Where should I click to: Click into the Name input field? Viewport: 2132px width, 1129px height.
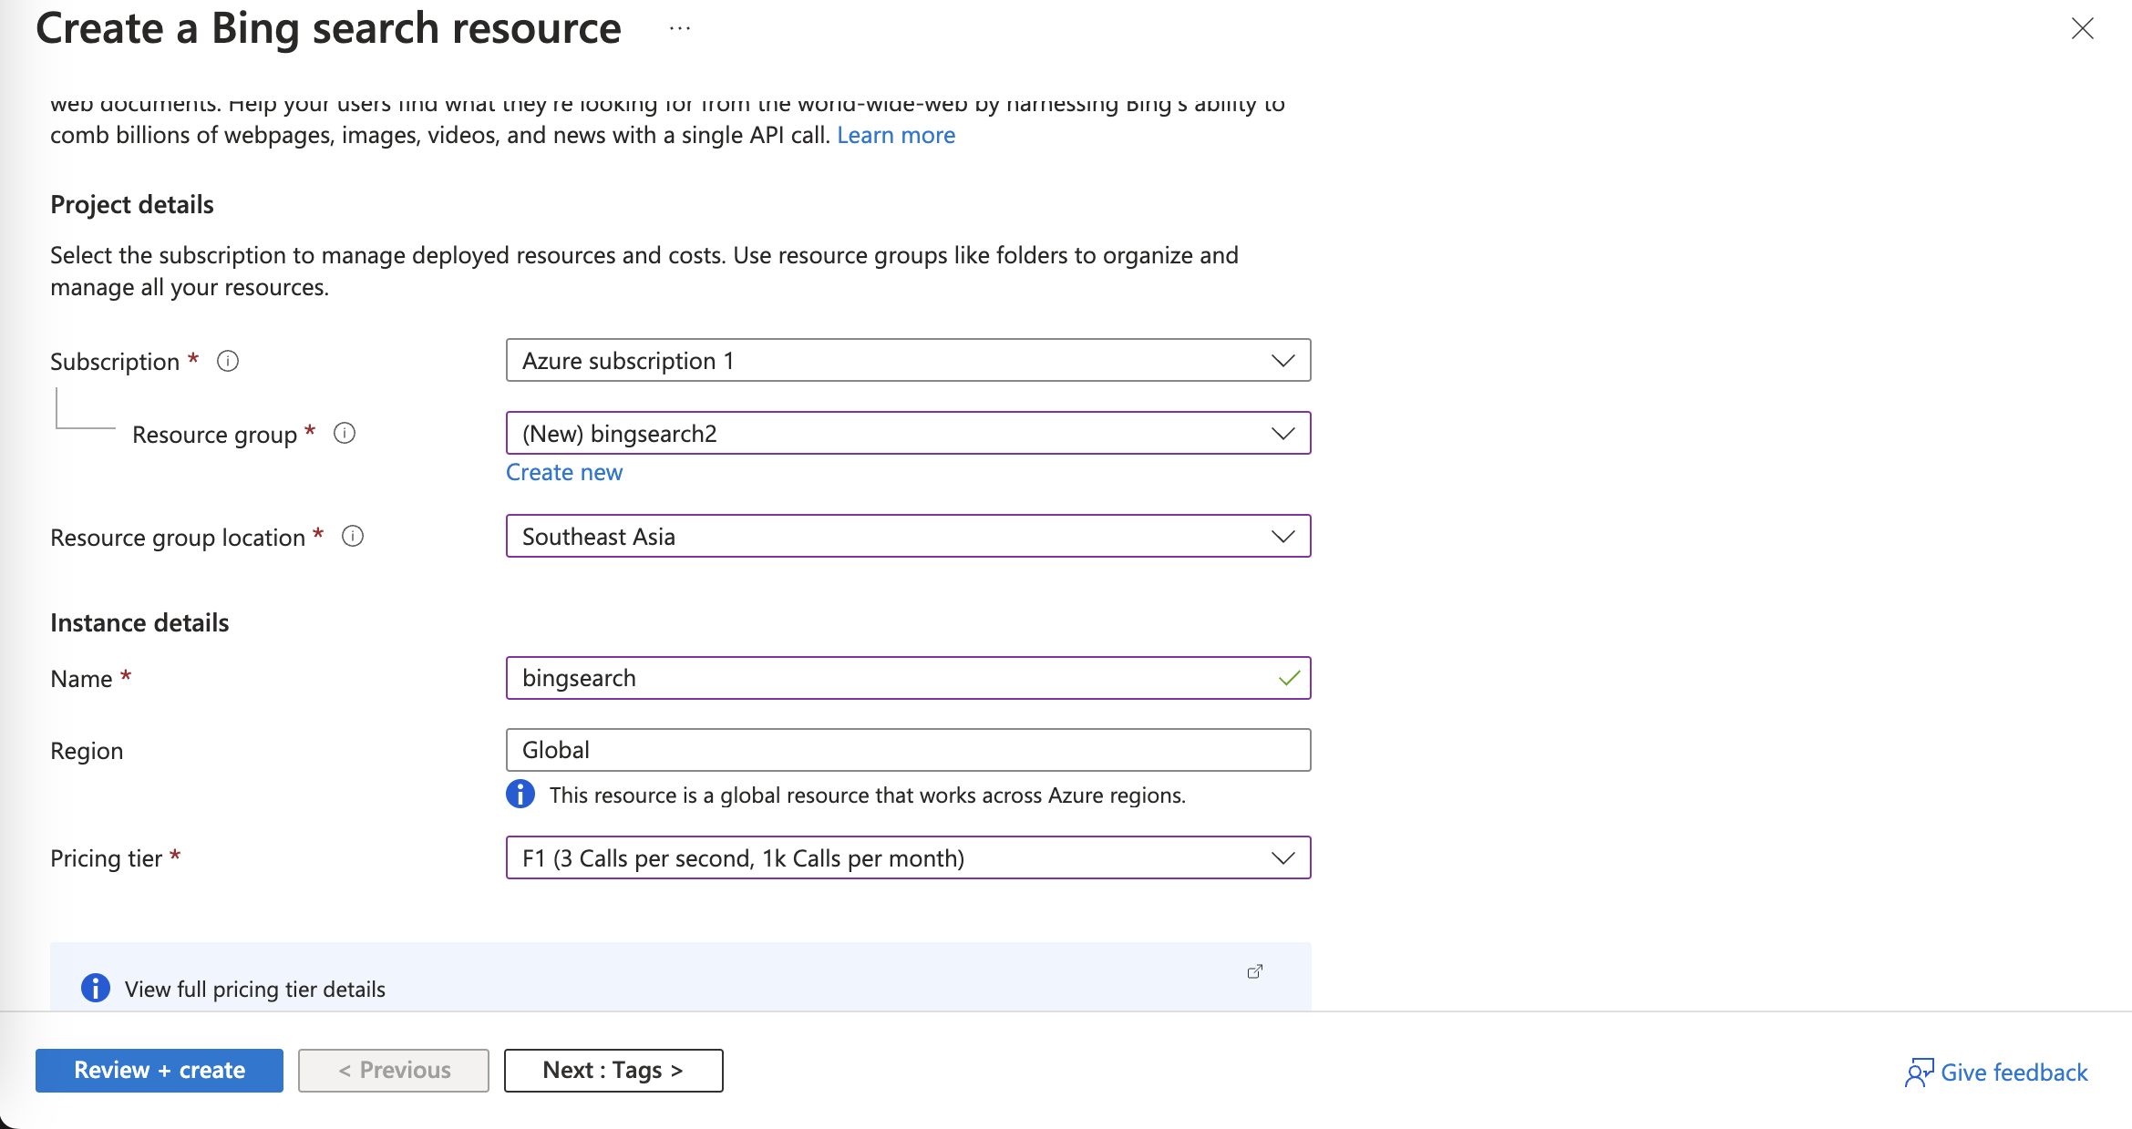pyautogui.click(x=908, y=678)
